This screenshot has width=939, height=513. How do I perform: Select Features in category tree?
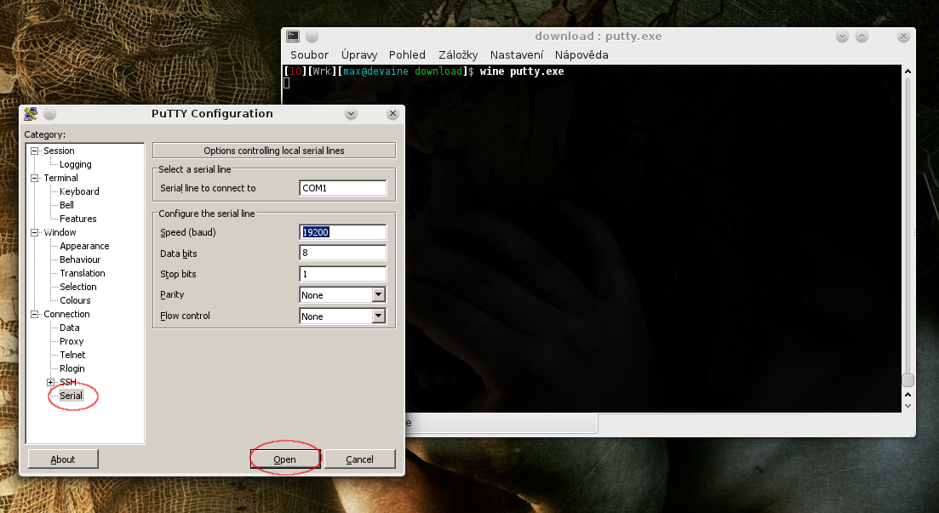[x=77, y=219]
